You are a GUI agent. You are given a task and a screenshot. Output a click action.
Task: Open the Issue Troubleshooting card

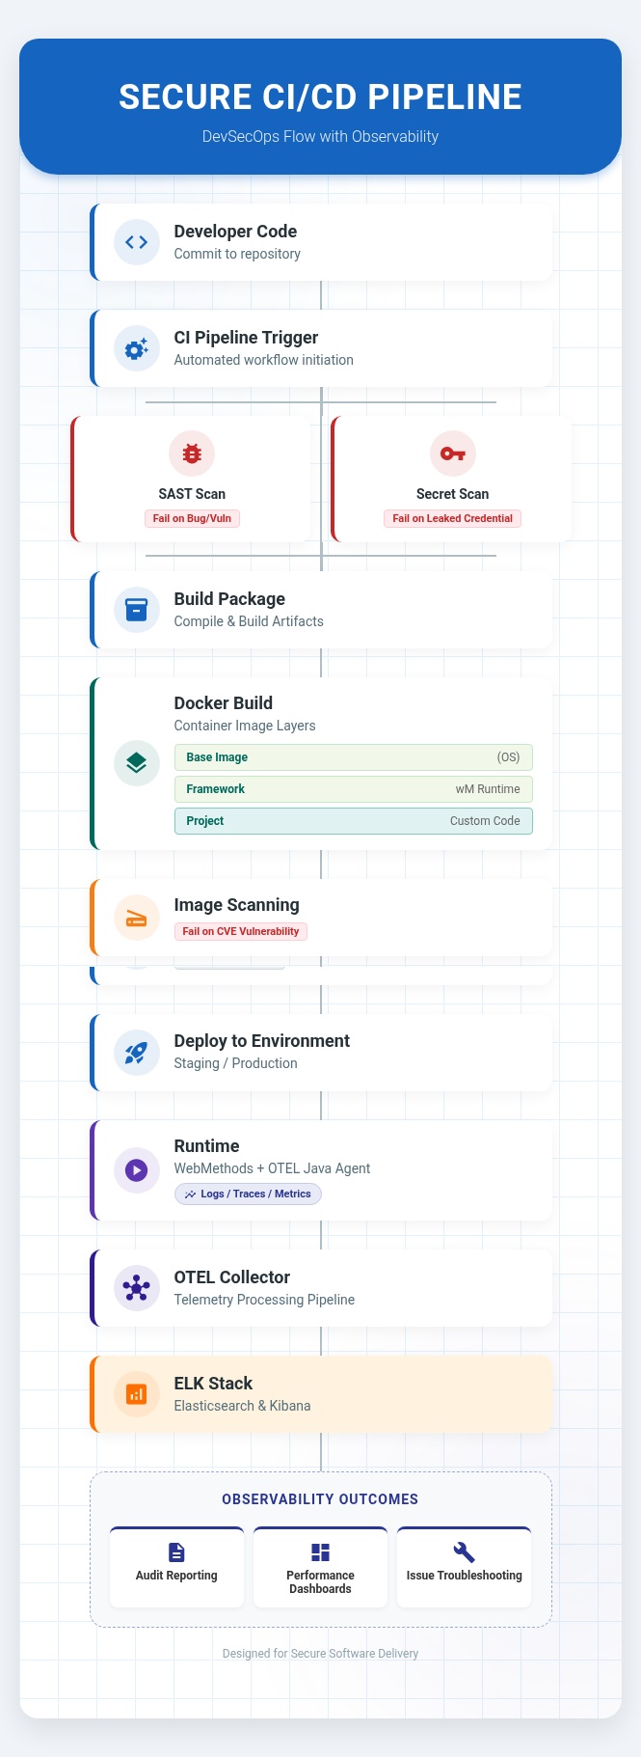pyautogui.click(x=464, y=1567)
